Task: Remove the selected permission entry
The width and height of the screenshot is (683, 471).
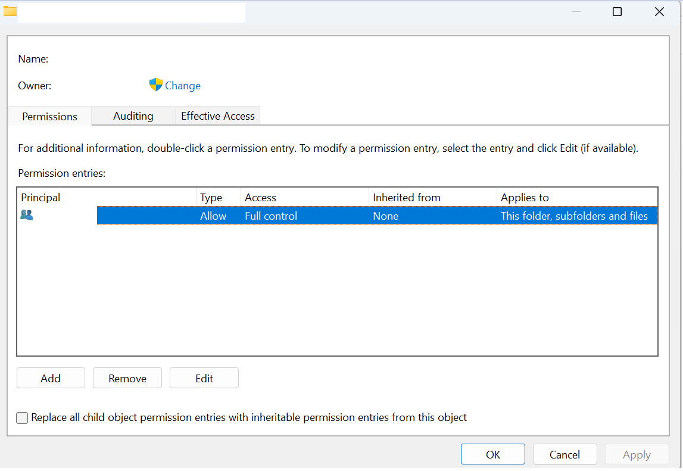Action: 127,378
